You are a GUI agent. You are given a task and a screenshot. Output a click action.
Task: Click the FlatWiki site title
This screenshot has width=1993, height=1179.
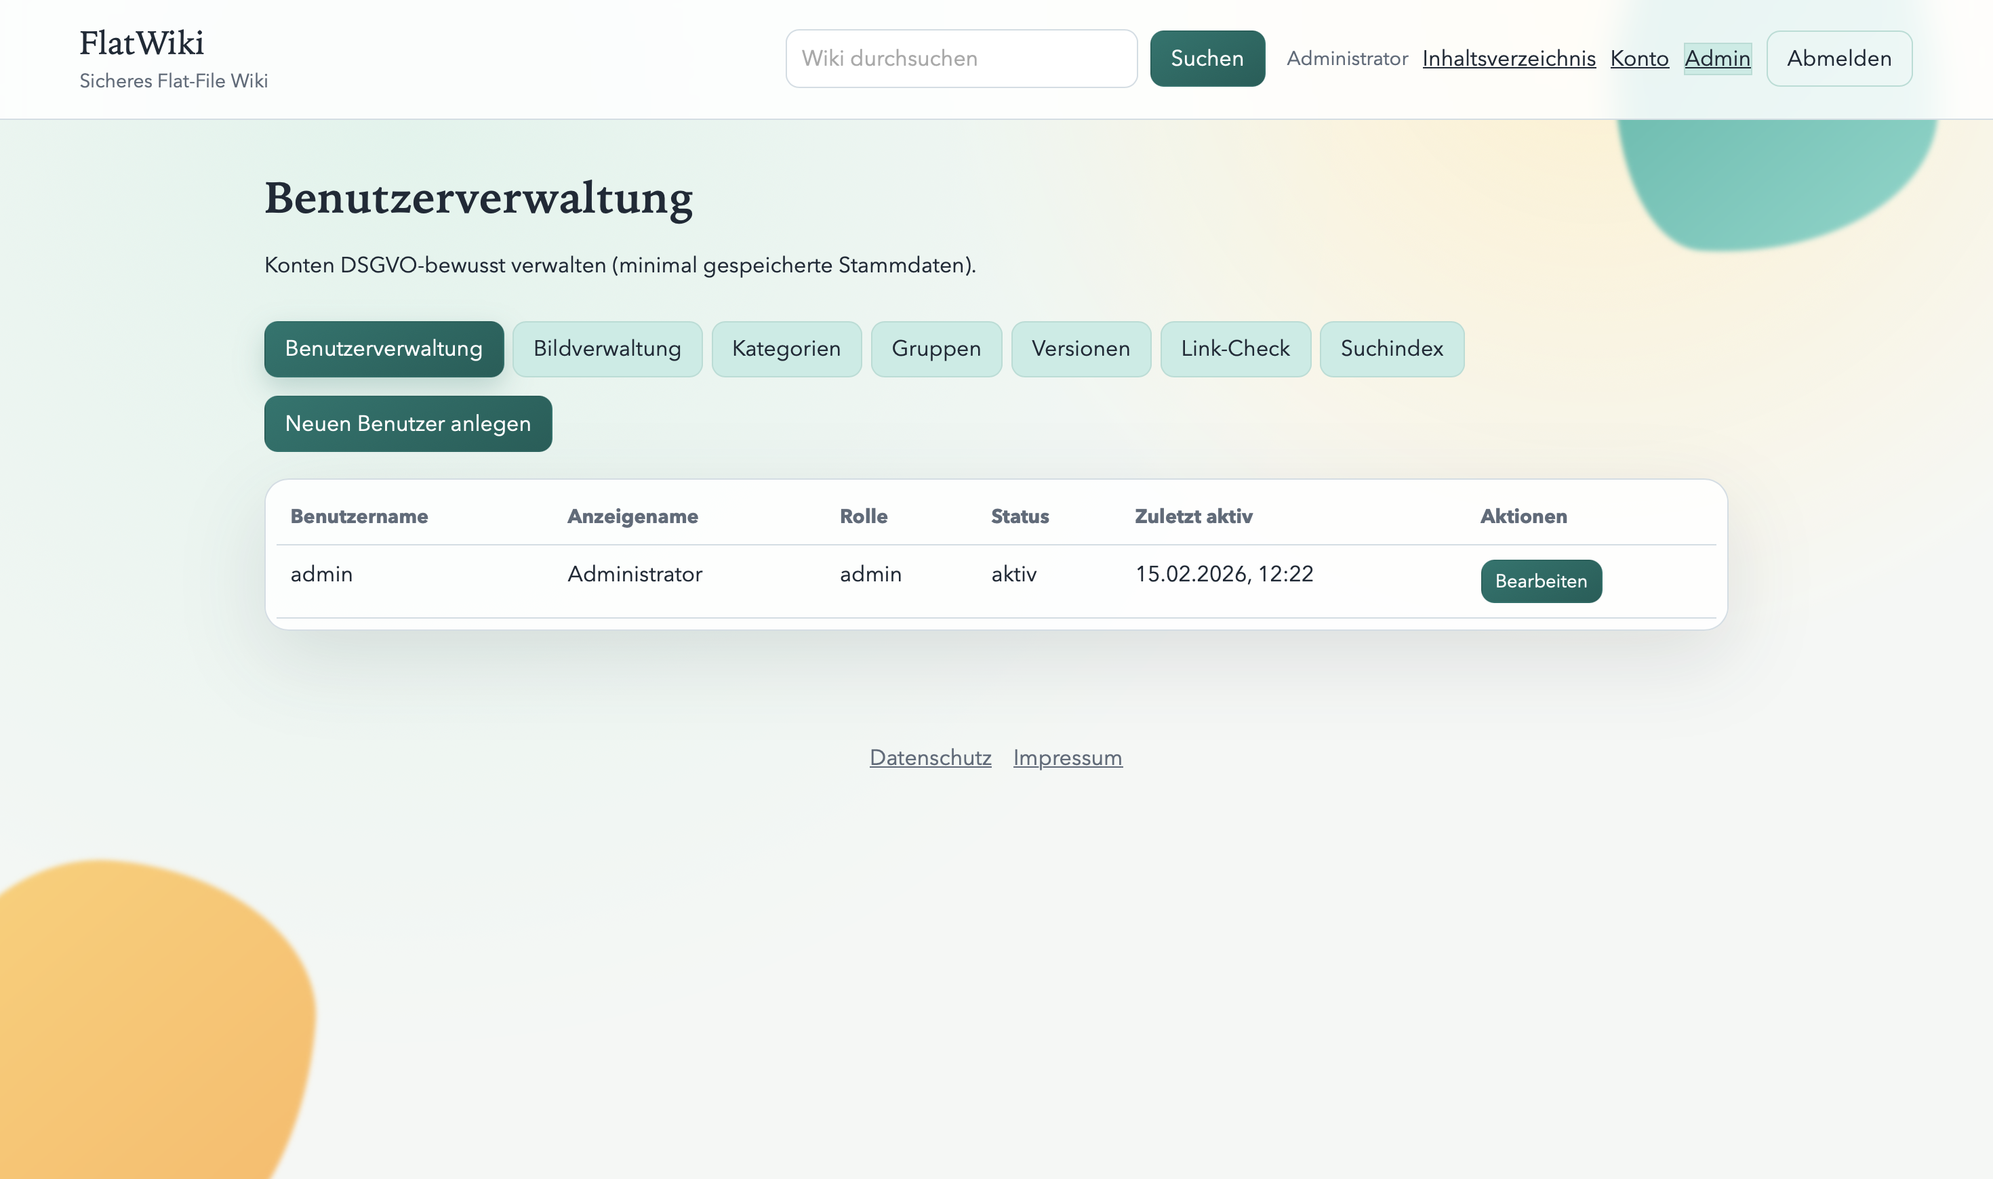tap(142, 42)
